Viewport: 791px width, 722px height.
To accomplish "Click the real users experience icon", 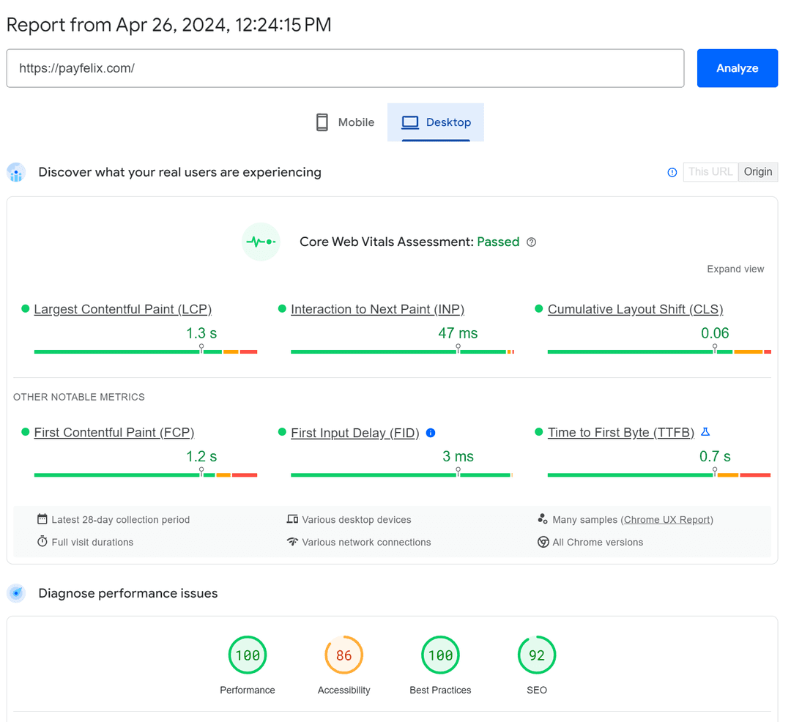I will 16,172.
